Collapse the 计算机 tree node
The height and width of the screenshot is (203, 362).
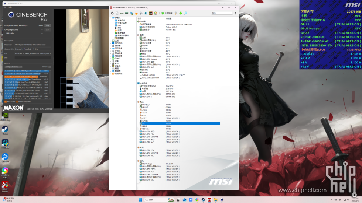(110, 18)
